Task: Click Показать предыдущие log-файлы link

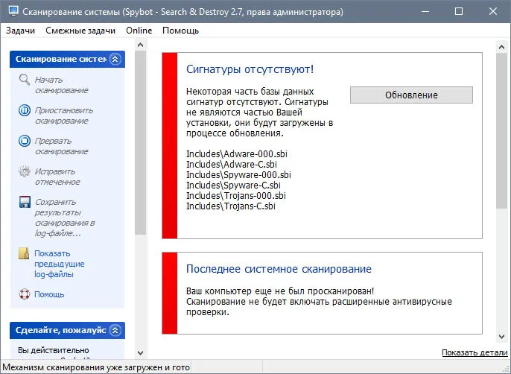Action: pos(60,264)
